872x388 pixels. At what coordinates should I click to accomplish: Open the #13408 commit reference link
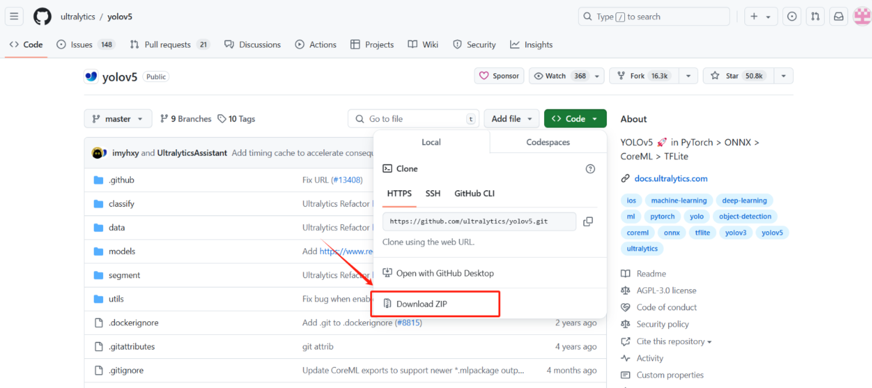(347, 180)
